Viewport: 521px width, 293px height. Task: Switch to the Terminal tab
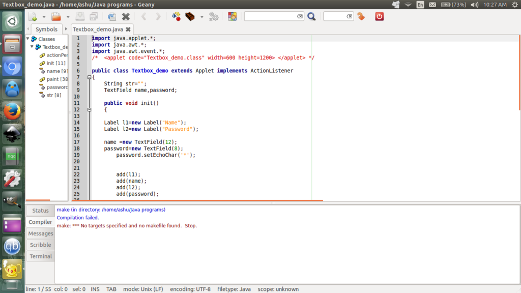40,256
